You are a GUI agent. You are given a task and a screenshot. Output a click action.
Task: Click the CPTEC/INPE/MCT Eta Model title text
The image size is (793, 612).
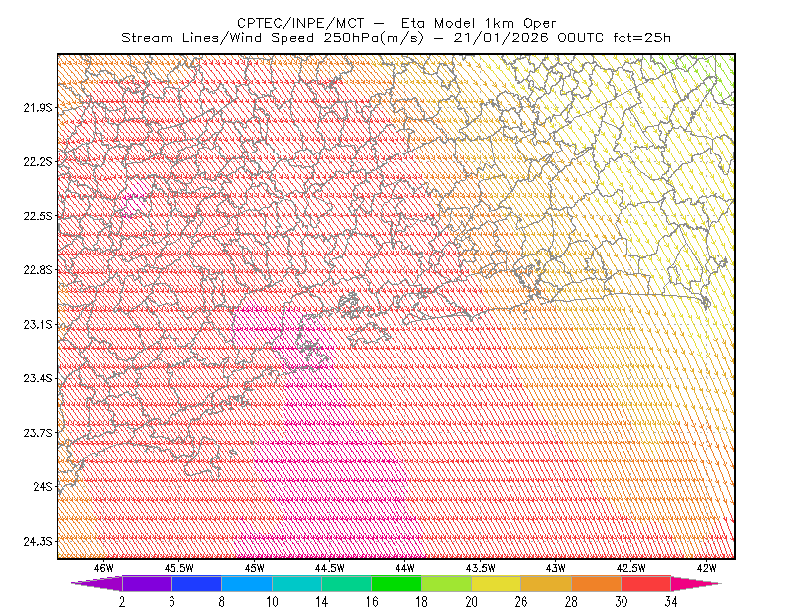tap(396, 23)
